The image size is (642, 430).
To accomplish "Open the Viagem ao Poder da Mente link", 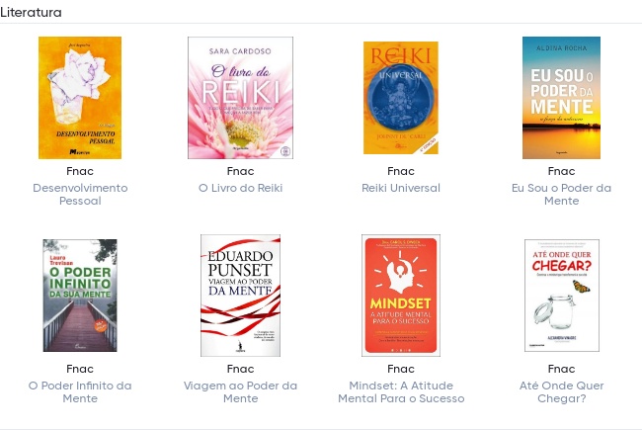I will pos(240,391).
